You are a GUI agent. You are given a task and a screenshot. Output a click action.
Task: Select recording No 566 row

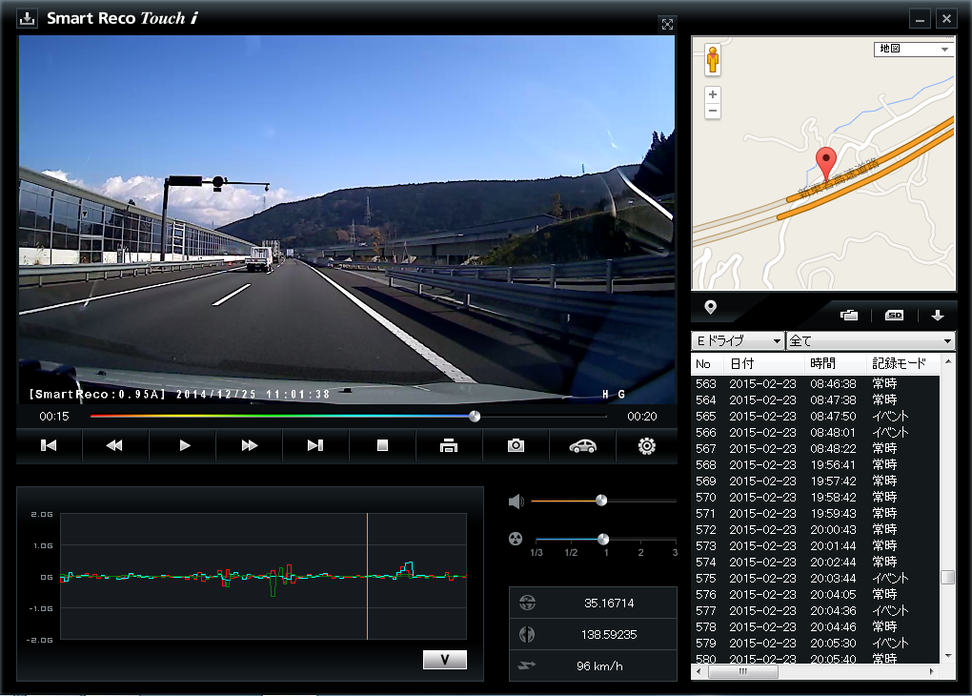tap(815, 432)
